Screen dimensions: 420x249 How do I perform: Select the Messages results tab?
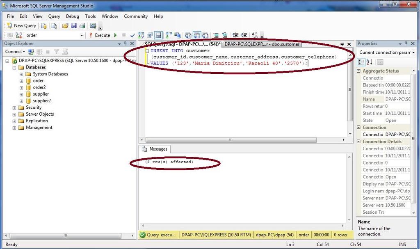(155, 149)
